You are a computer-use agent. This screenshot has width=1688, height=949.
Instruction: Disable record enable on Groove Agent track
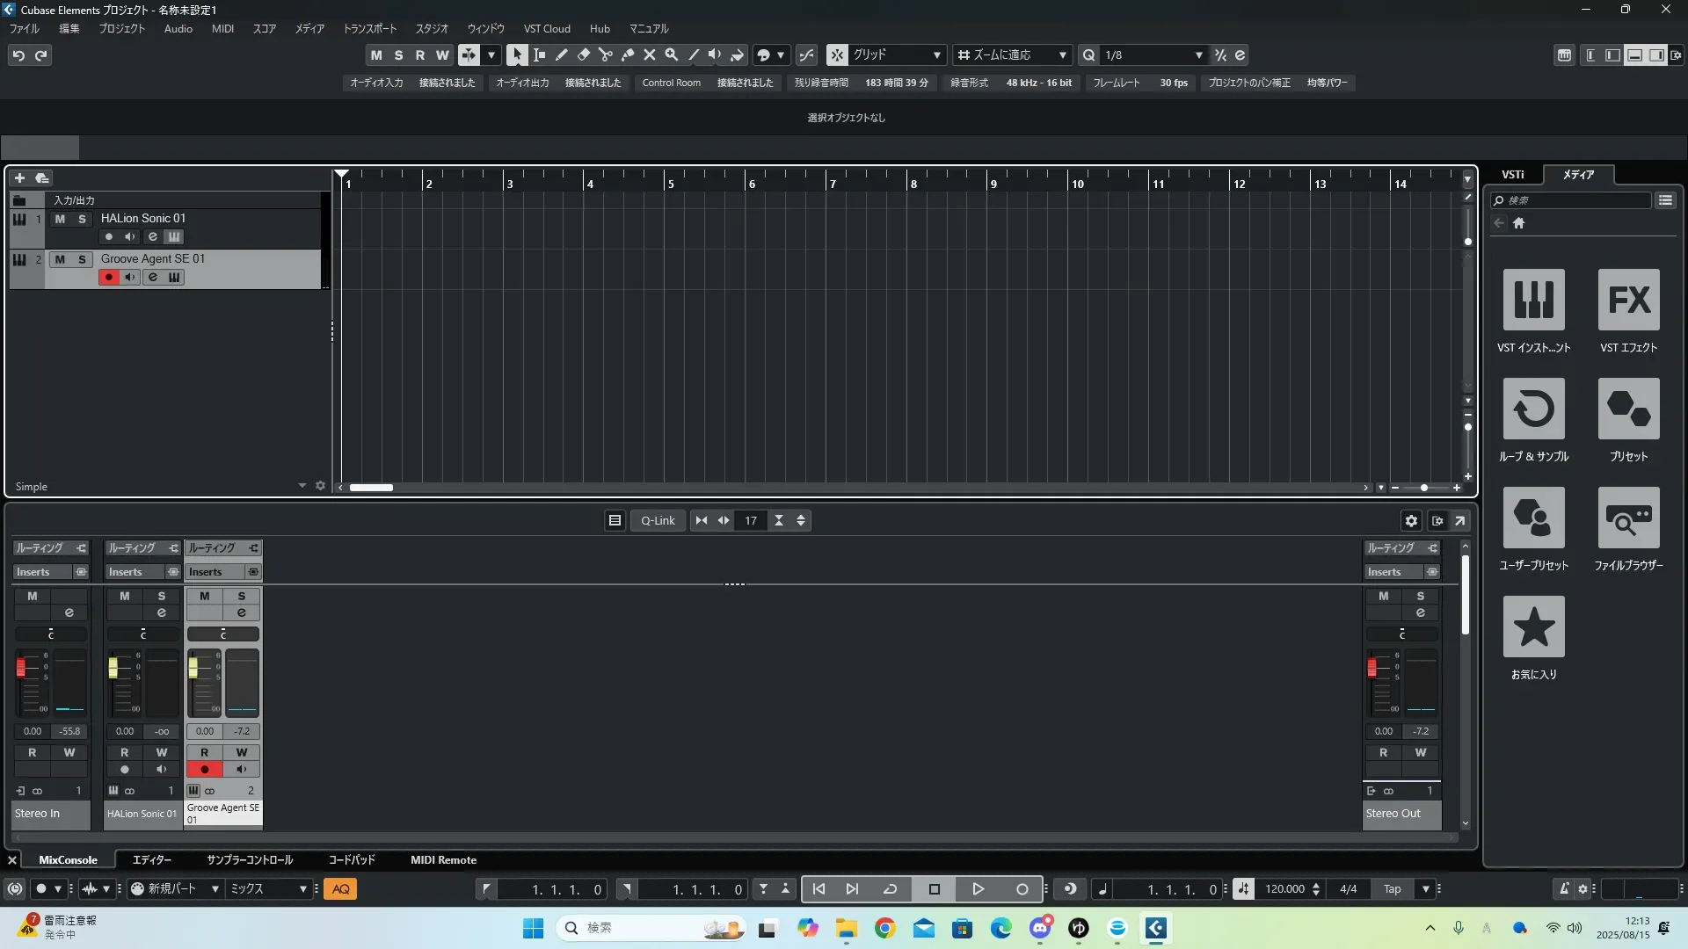pyautogui.click(x=108, y=278)
